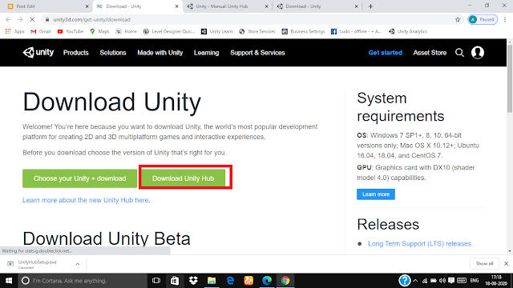513x288 pixels.
Task: Close the Post: Edit tab
Action: (87, 6)
